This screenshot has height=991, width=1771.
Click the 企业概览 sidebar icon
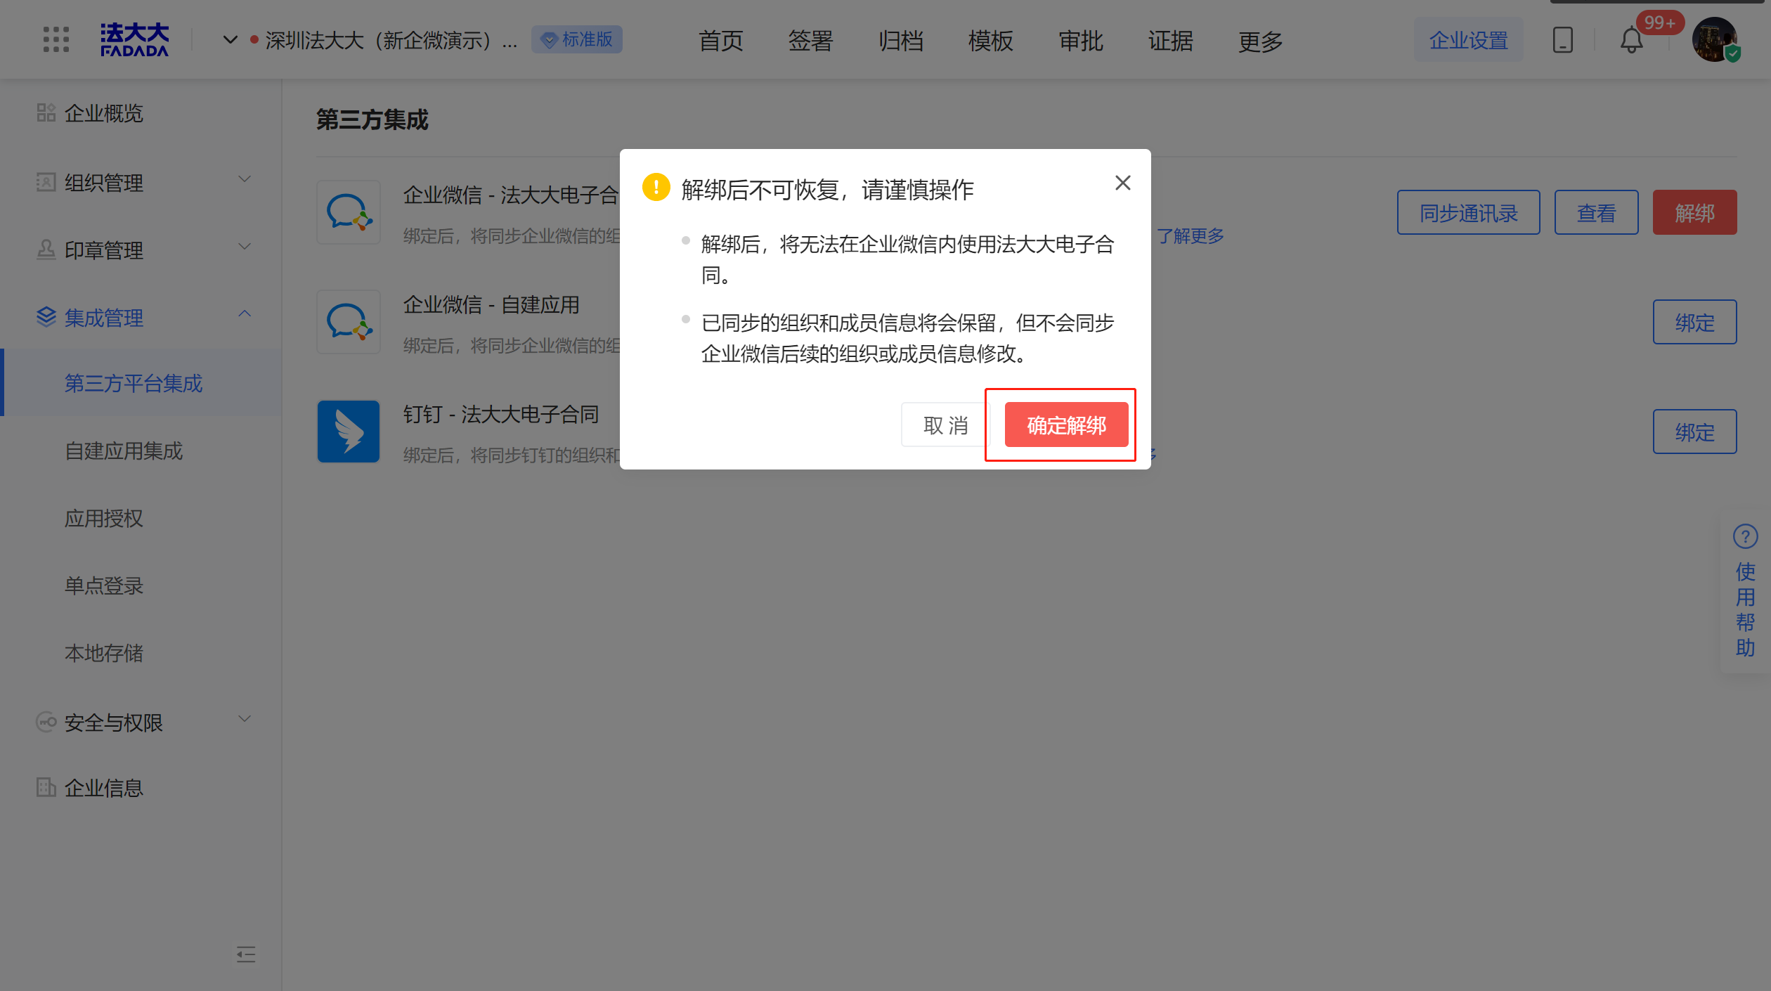pos(46,112)
